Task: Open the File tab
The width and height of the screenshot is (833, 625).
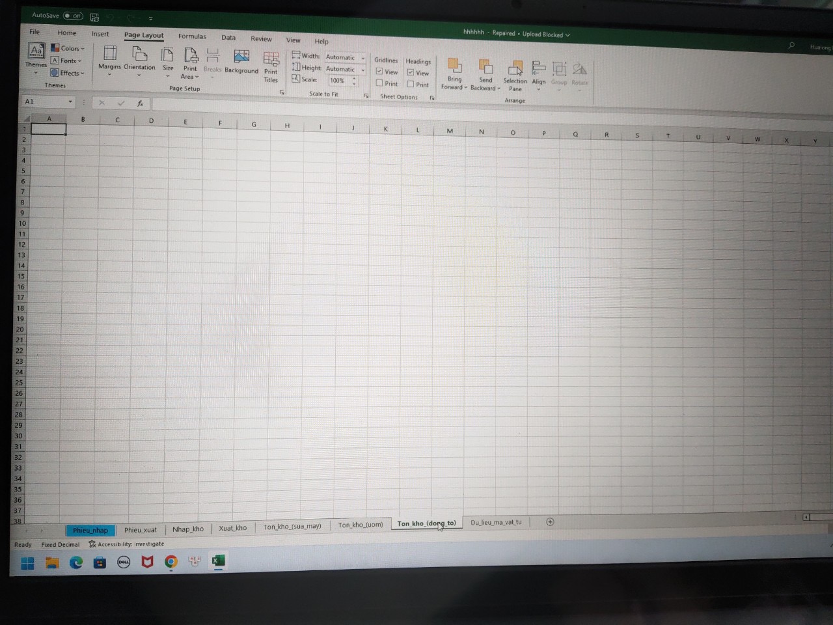Action: (x=34, y=31)
